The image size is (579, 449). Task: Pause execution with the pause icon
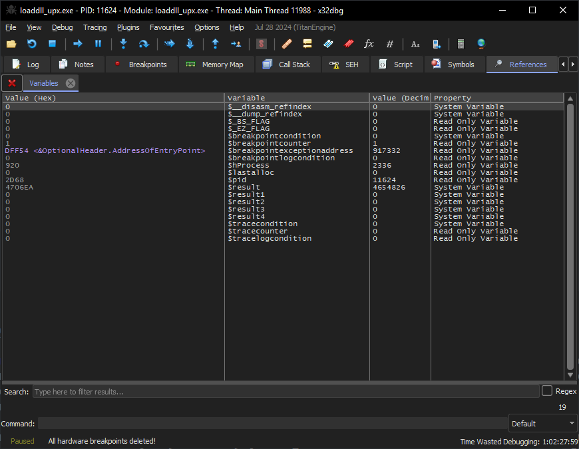click(x=98, y=44)
